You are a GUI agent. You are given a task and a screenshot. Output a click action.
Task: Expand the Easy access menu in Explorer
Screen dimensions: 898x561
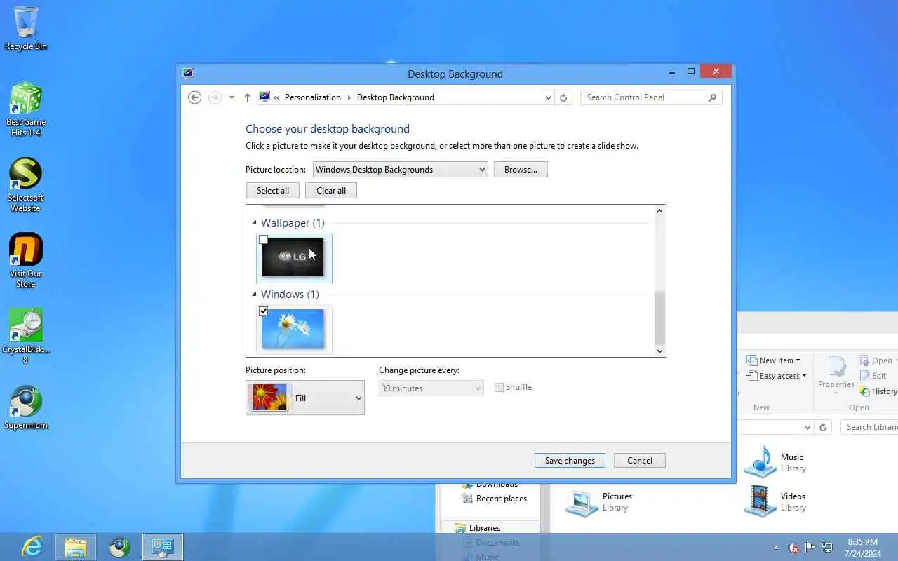coord(777,376)
